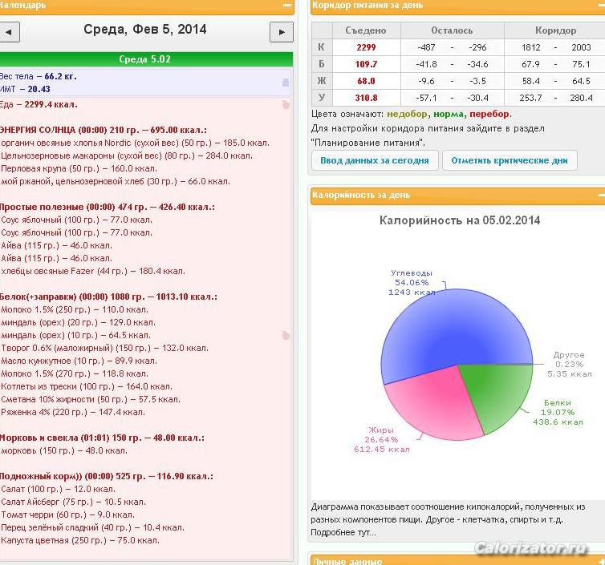Collapse the Календарь panel with minus
The height and width of the screenshot is (565, 605).
tap(287, 6)
